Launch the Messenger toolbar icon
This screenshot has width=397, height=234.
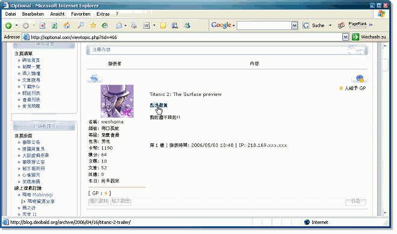point(187,25)
